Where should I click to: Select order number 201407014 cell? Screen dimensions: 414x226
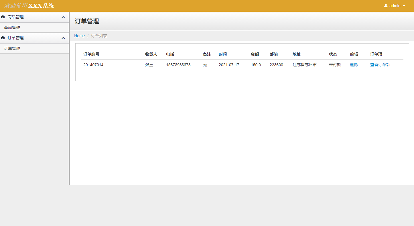coord(93,65)
